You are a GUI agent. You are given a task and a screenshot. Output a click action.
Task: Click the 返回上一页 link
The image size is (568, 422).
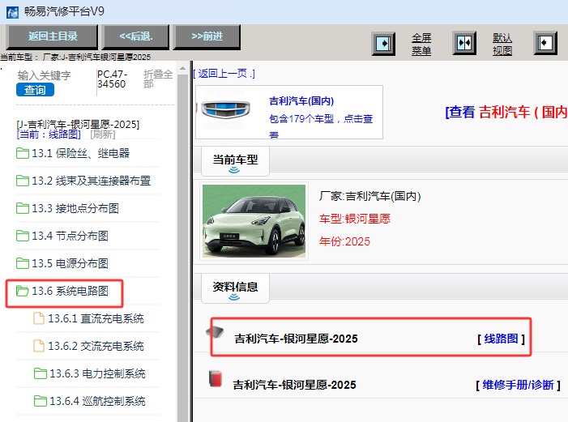(224, 74)
